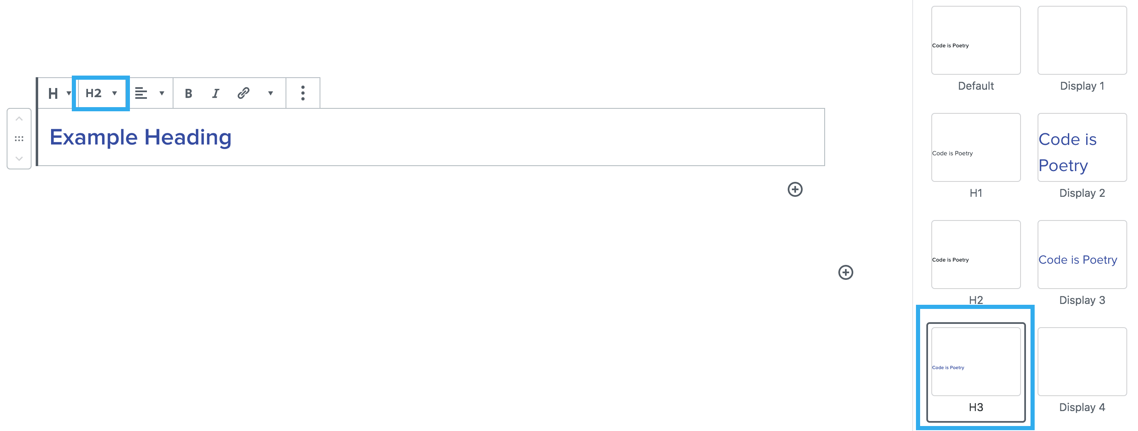Screen dimensions: 1138x431
Task: Open the H2 heading level dropdown
Action: [101, 93]
